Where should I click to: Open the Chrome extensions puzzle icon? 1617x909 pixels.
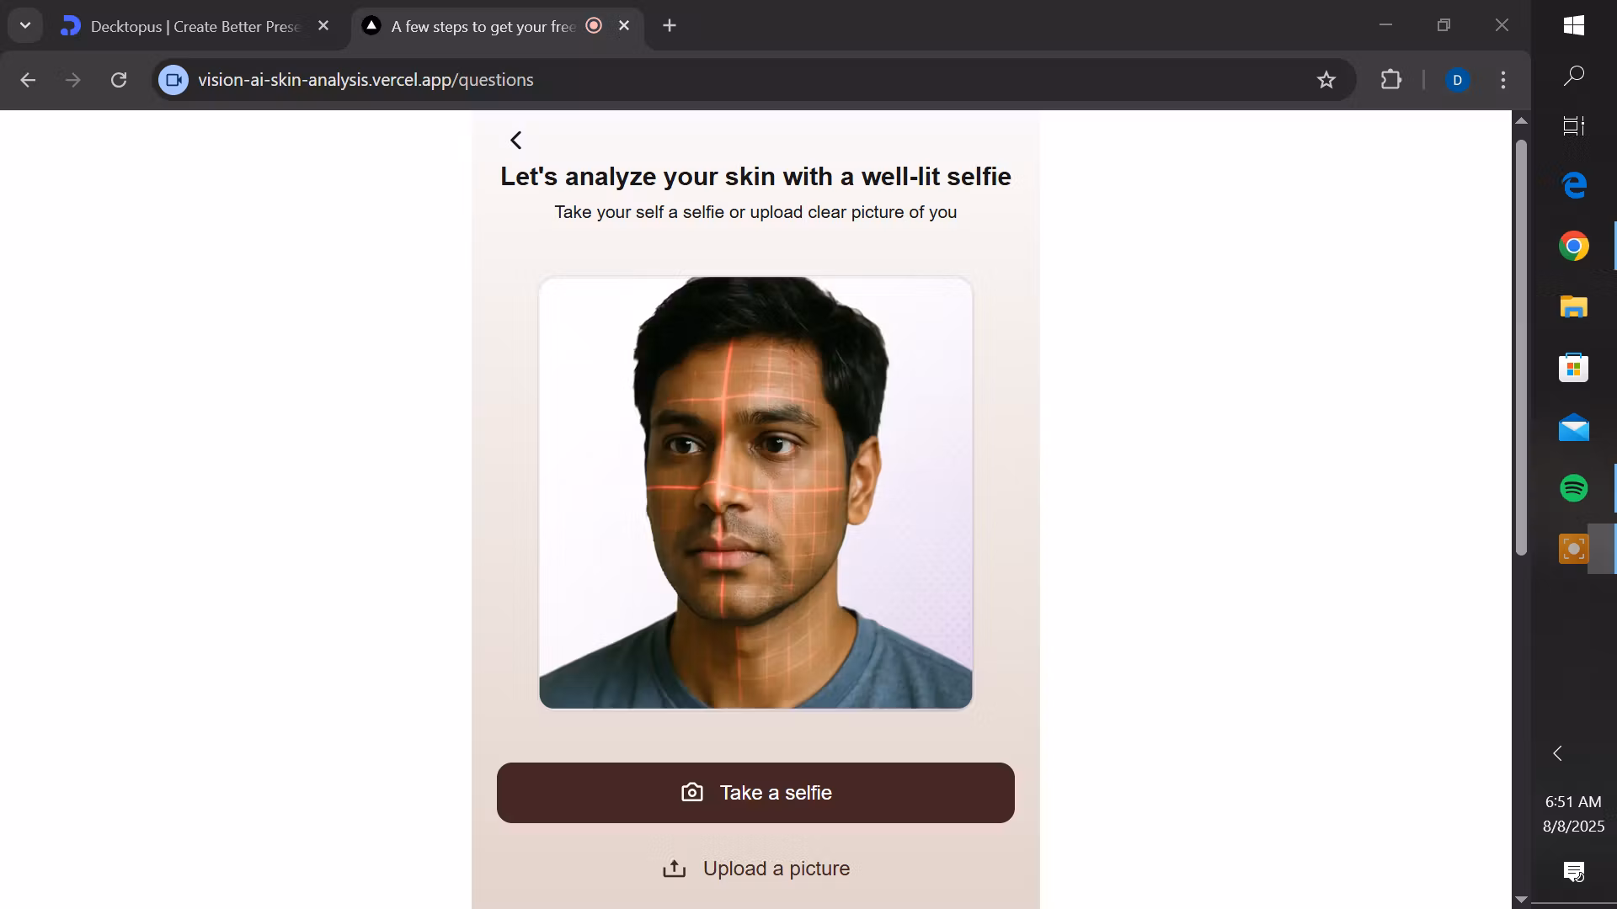pyautogui.click(x=1391, y=80)
